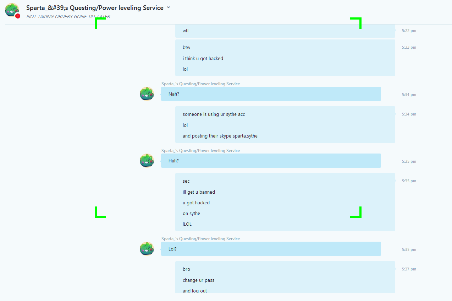Open sender name above the Lol? message

pyautogui.click(x=200, y=239)
